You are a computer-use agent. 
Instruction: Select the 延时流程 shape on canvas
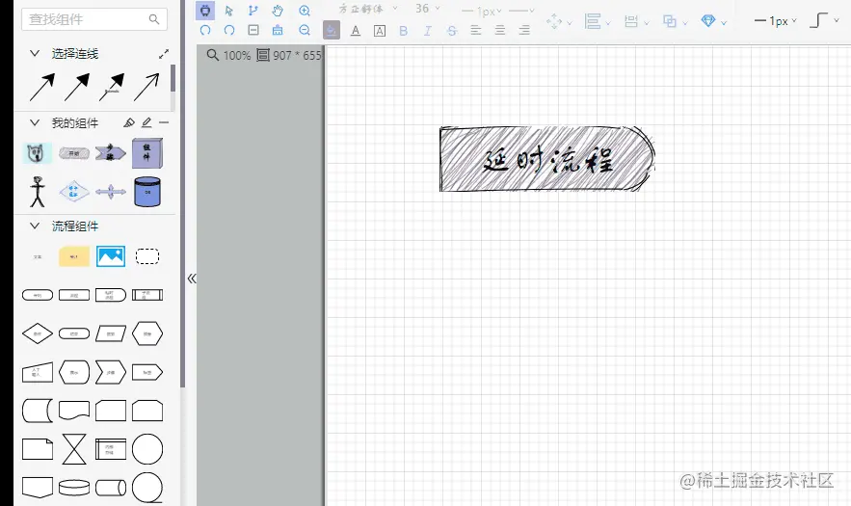547,159
